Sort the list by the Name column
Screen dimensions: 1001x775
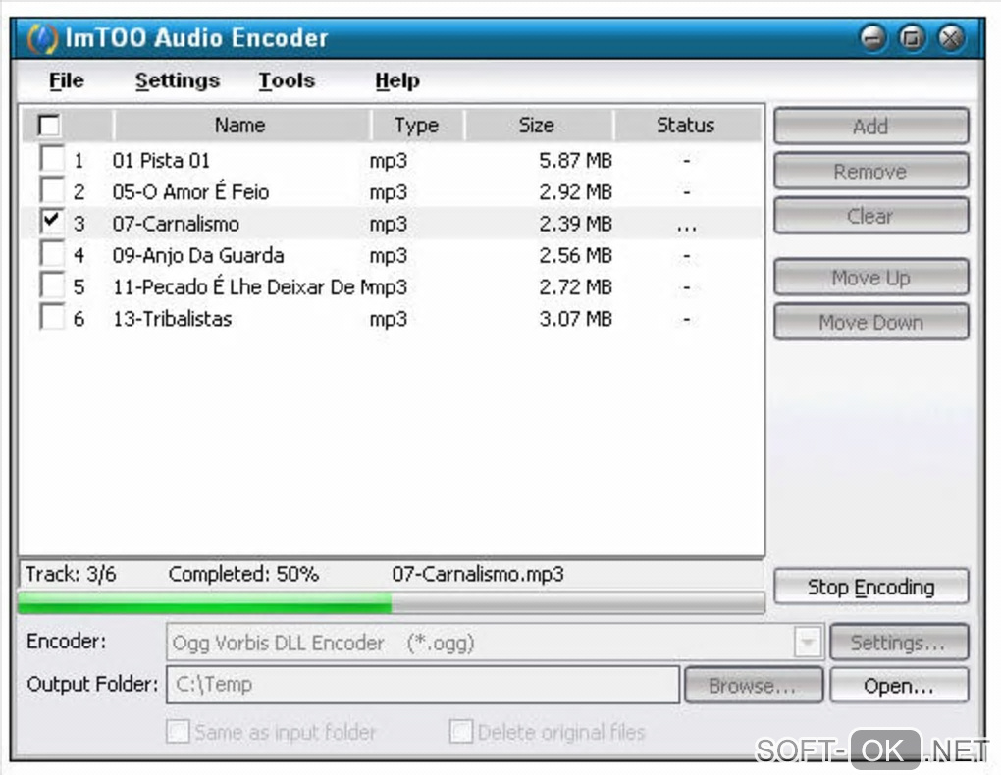point(241,126)
